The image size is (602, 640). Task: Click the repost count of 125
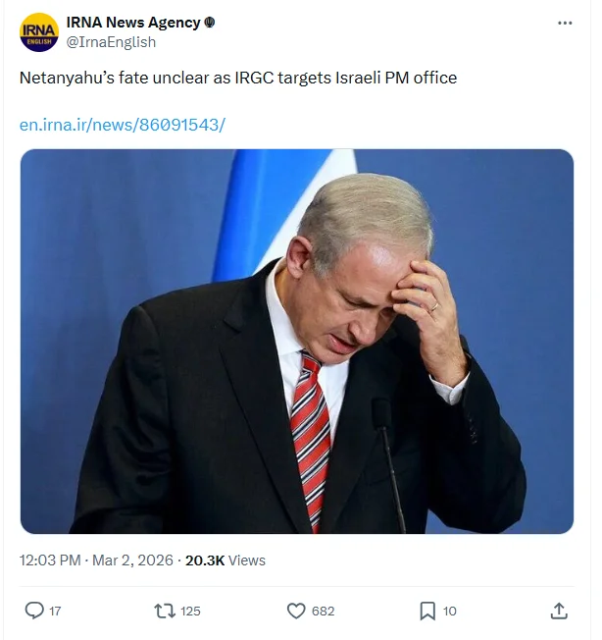pyautogui.click(x=190, y=611)
